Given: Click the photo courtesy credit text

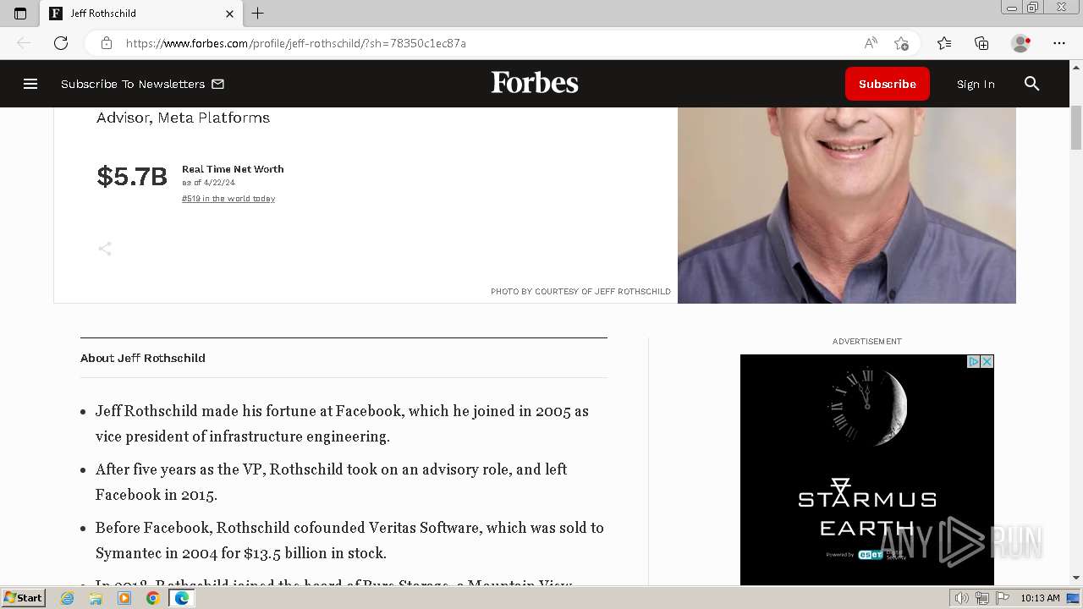Looking at the screenshot, I should [x=580, y=292].
